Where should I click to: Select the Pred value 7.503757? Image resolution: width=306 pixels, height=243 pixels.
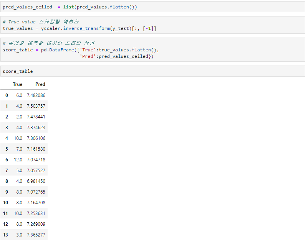point(36,106)
